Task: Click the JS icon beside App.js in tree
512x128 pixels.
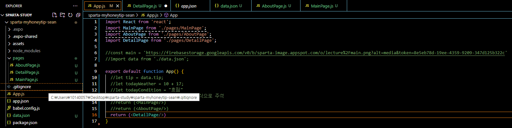Action: tap(9, 94)
